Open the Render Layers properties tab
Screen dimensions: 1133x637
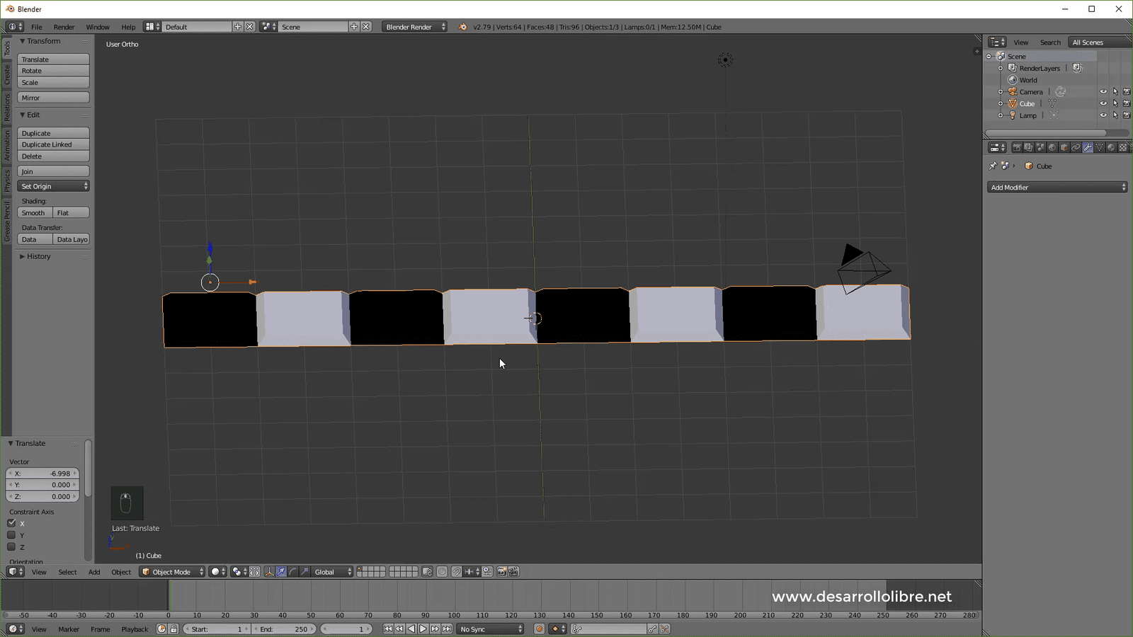pos(1028,147)
